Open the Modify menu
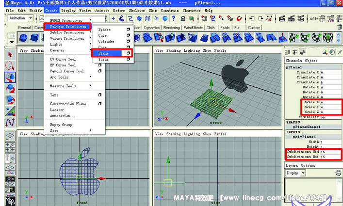 35,11
